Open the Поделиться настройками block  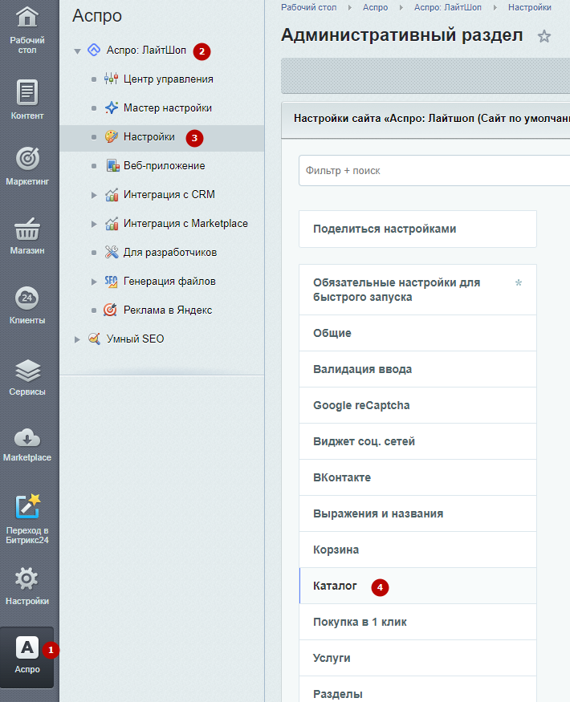tap(417, 229)
